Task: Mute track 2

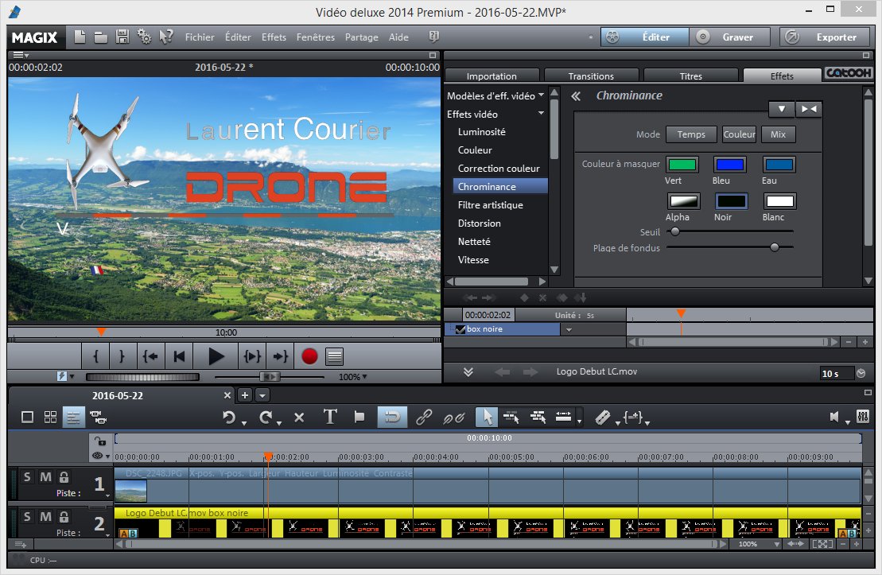Action: pos(45,516)
